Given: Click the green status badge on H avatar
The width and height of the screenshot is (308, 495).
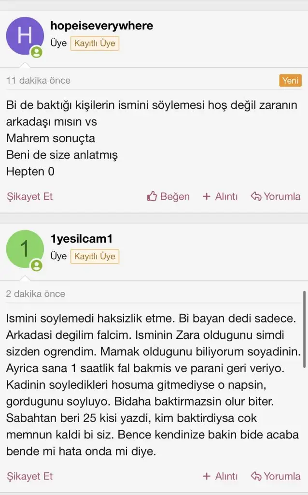Looking at the screenshot, I should (37, 52).
